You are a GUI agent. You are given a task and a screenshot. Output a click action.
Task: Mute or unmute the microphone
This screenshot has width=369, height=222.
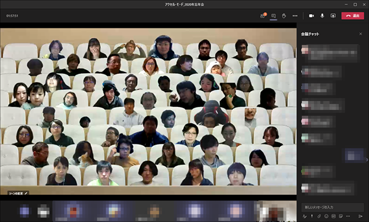point(322,16)
